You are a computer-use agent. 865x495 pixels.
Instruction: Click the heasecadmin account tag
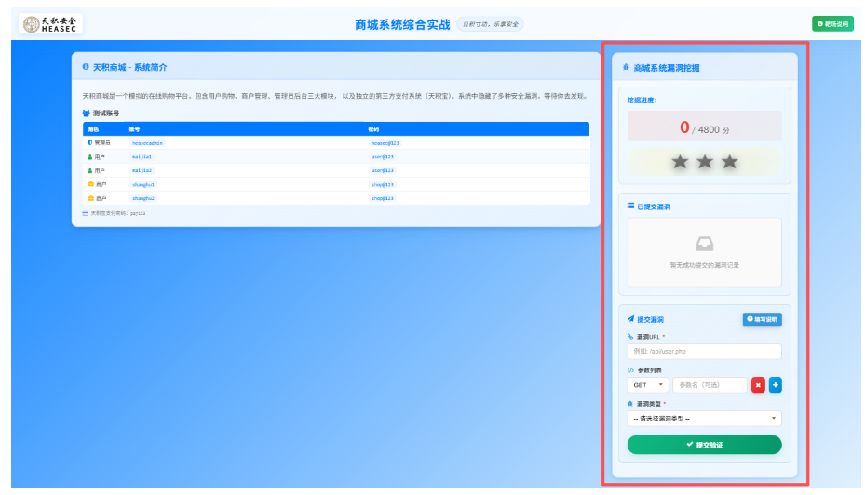pos(147,142)
